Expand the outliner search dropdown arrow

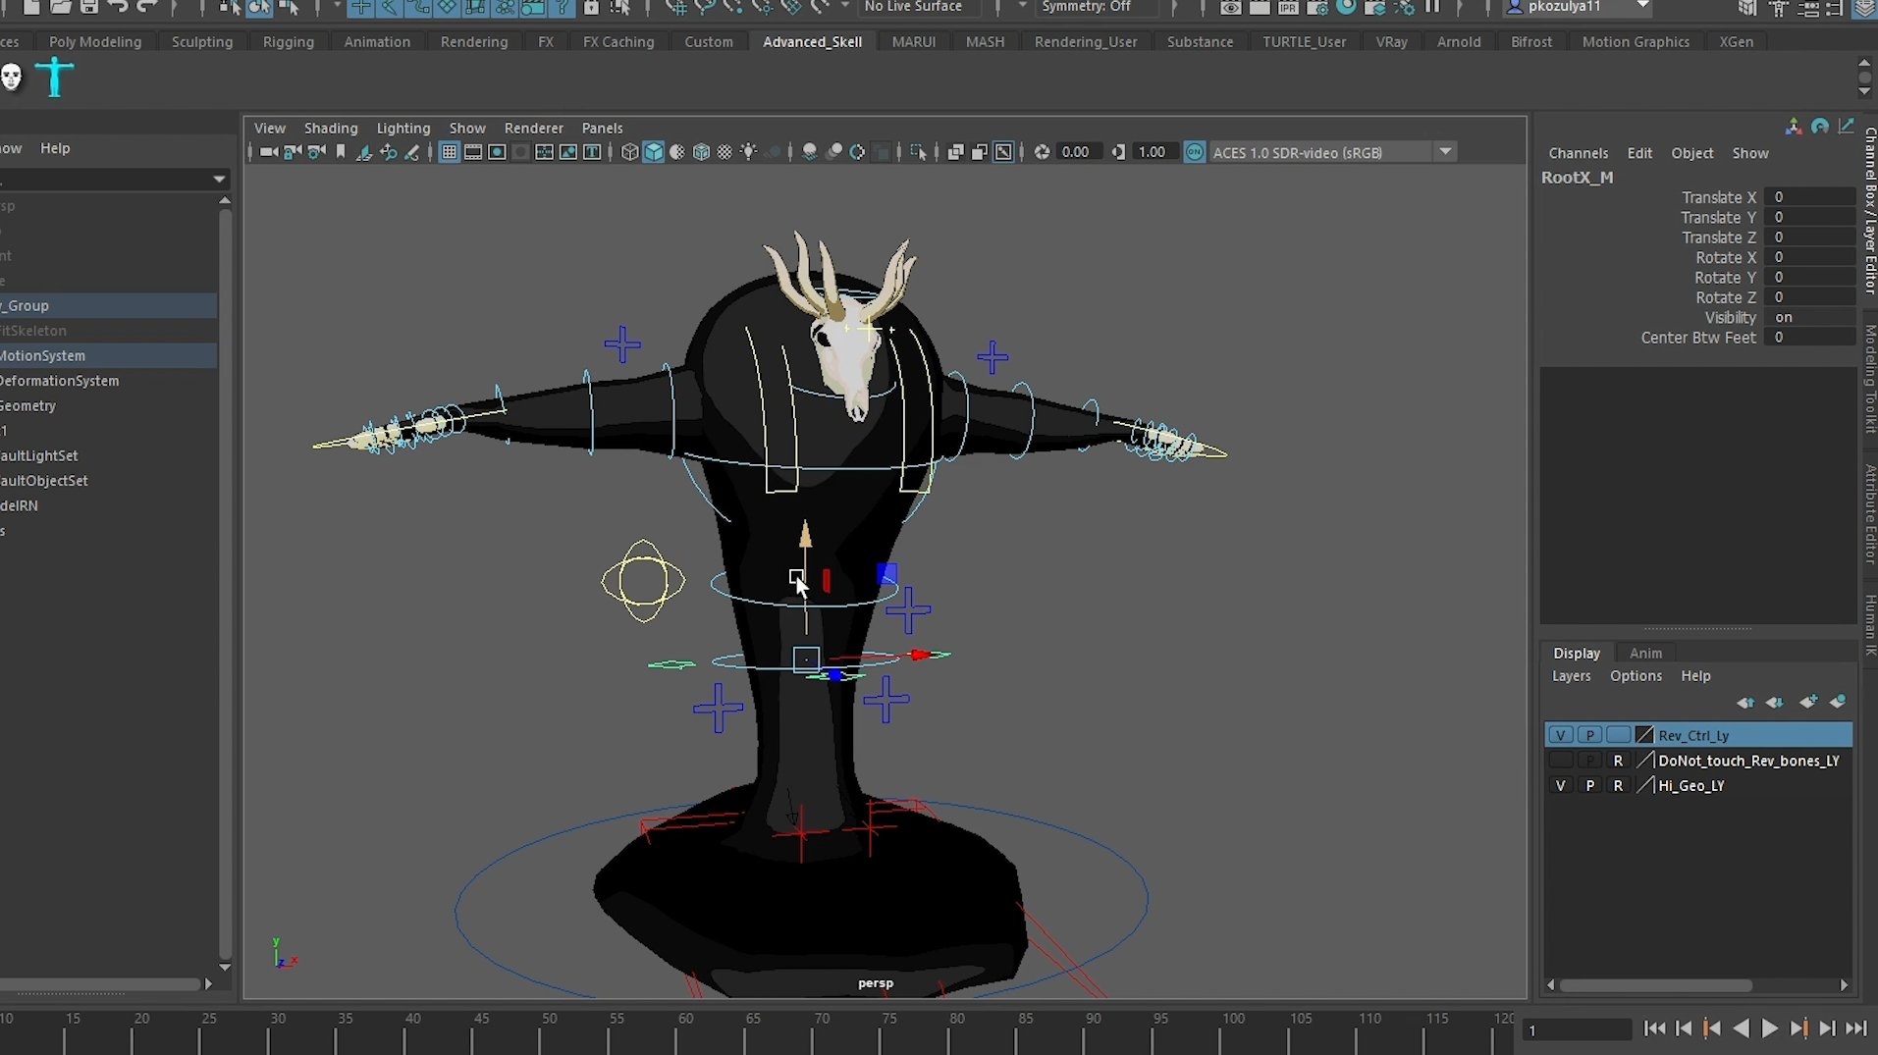tap(218, 180)
